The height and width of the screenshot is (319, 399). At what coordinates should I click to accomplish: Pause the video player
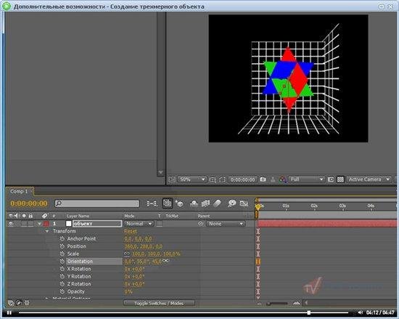(x=9, y=313)
